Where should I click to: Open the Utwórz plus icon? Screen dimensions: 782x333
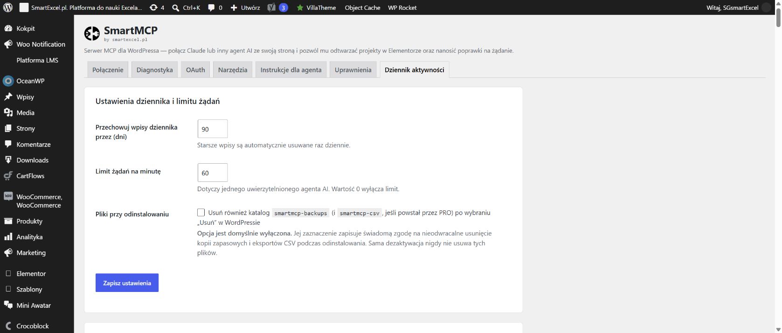tap(234, 8)
